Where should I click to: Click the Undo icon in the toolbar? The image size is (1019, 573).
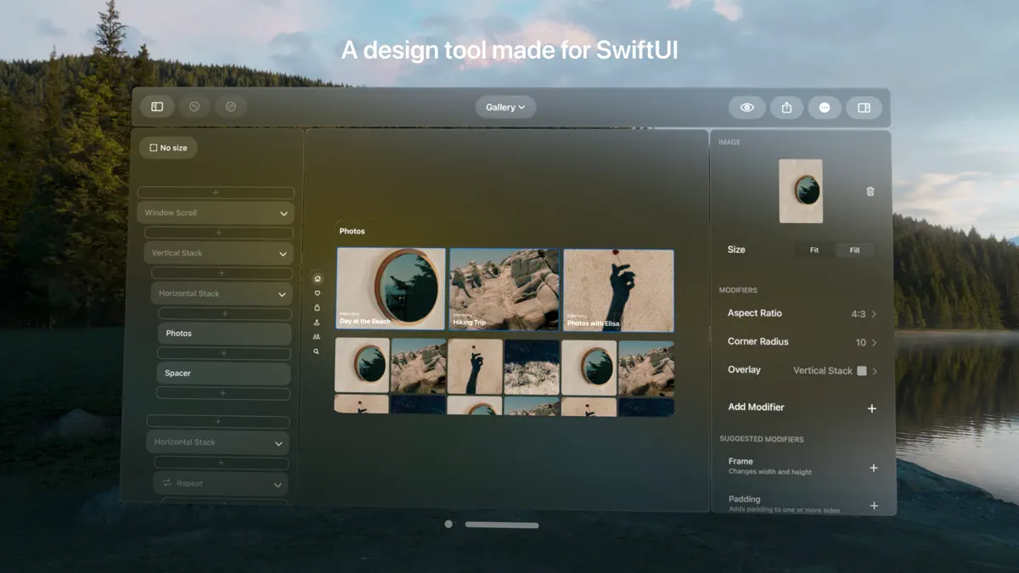194,106
